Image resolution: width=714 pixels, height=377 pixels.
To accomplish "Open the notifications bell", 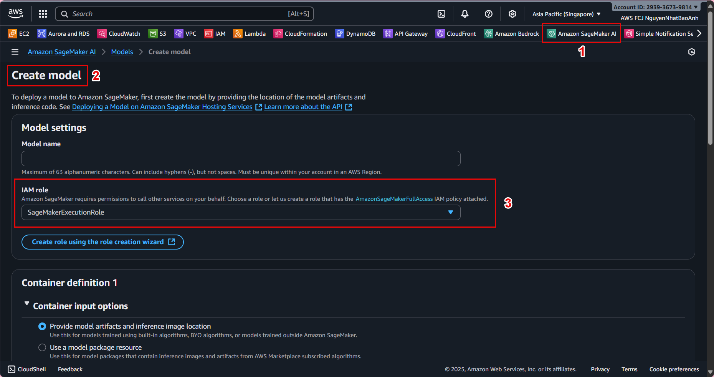I will pyautogui.click(x=465, y=14).
